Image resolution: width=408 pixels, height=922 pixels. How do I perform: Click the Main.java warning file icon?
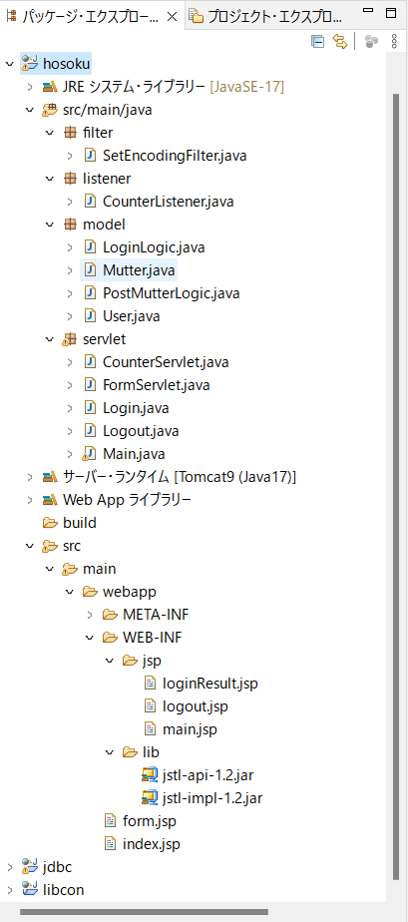[x=90, y=453]
